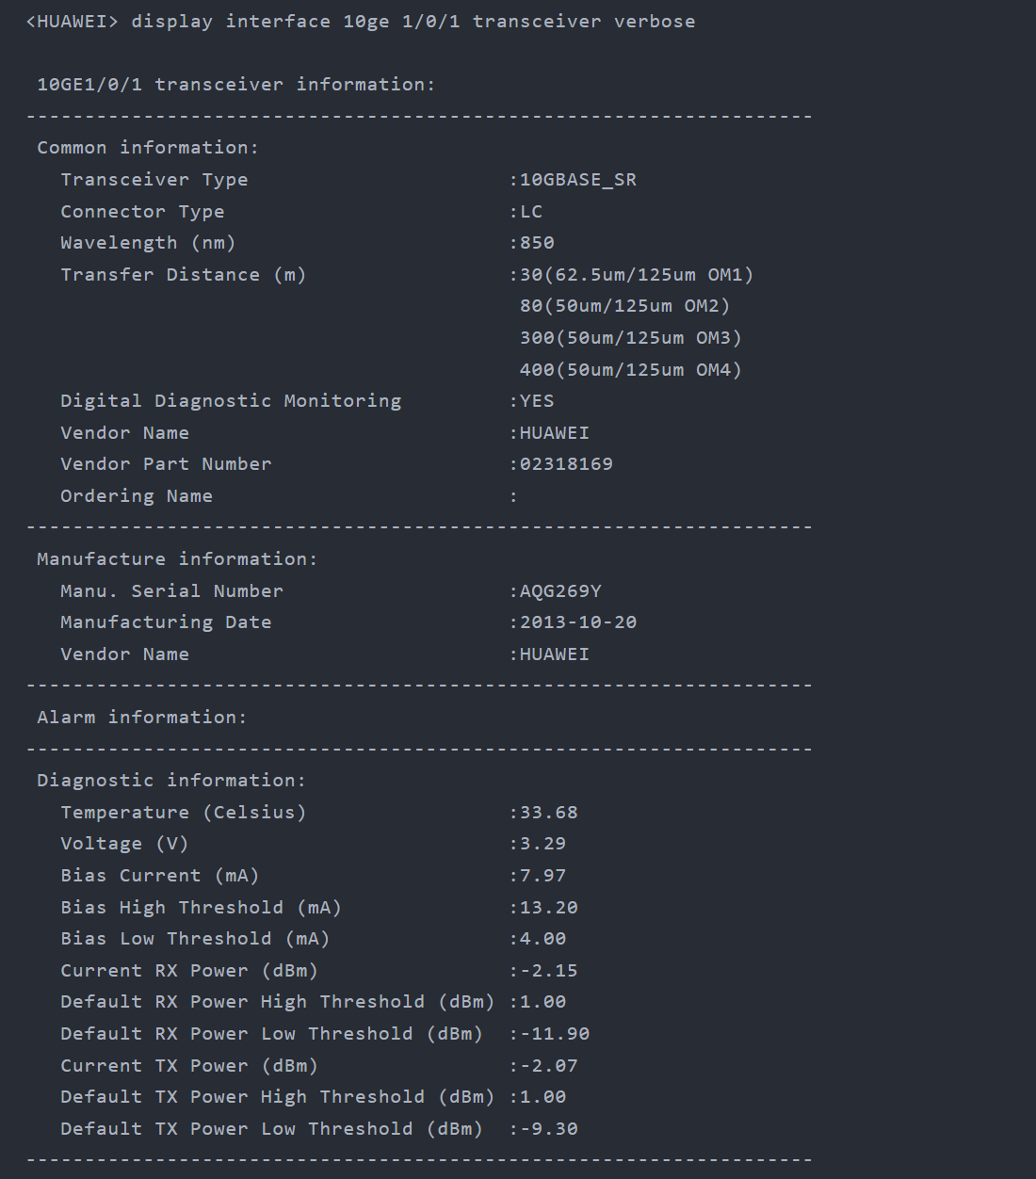The image size is (1036, 1179).
Task: Click the 400(50um/125um OM4) distance line
Action: click(x=630, y=370)
